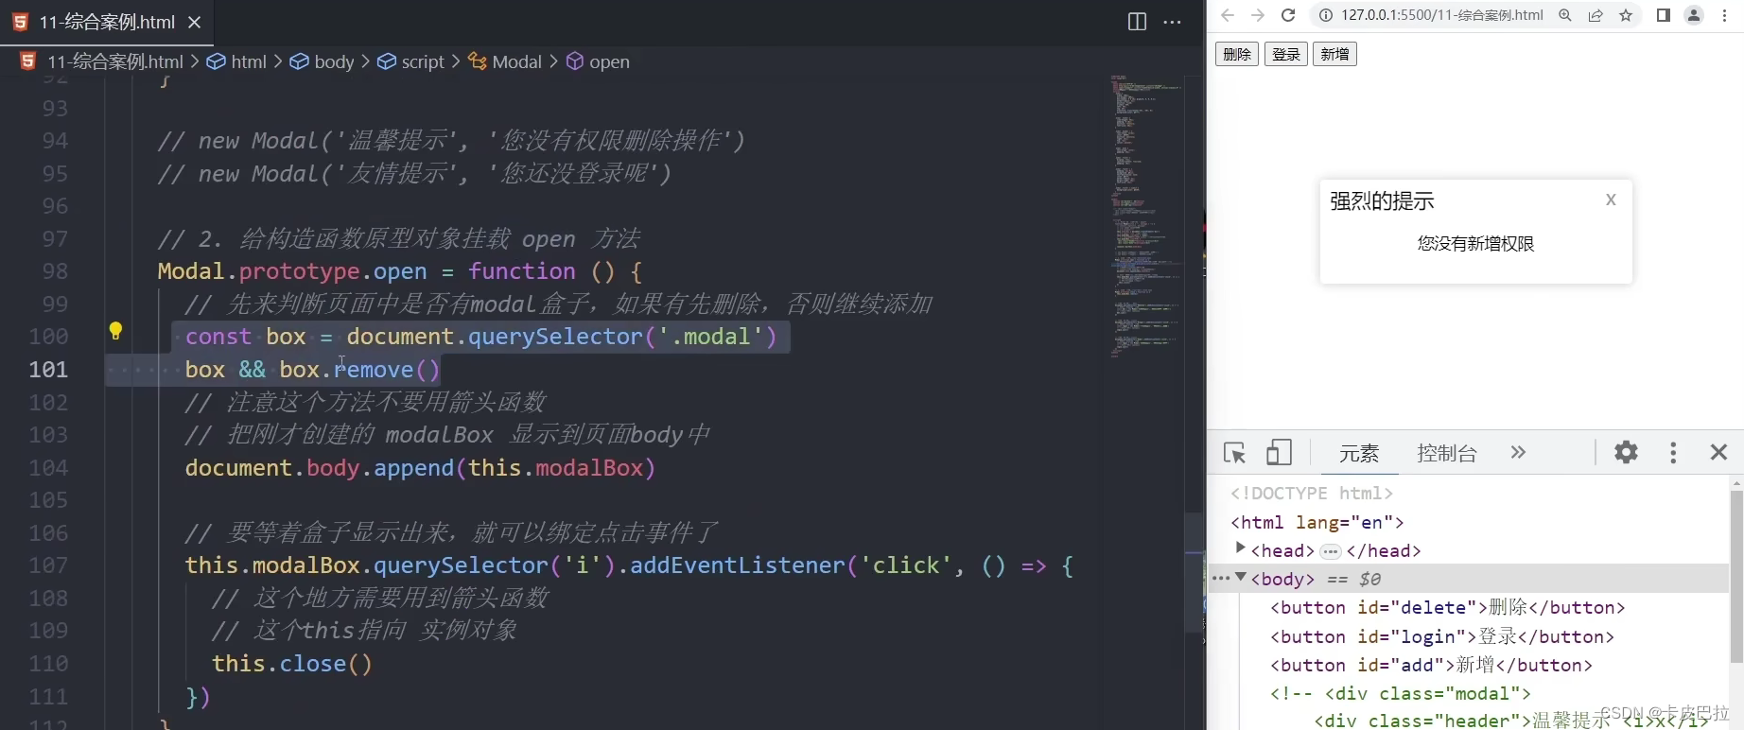Select the button id="add" DOM node

point(1432,665)
